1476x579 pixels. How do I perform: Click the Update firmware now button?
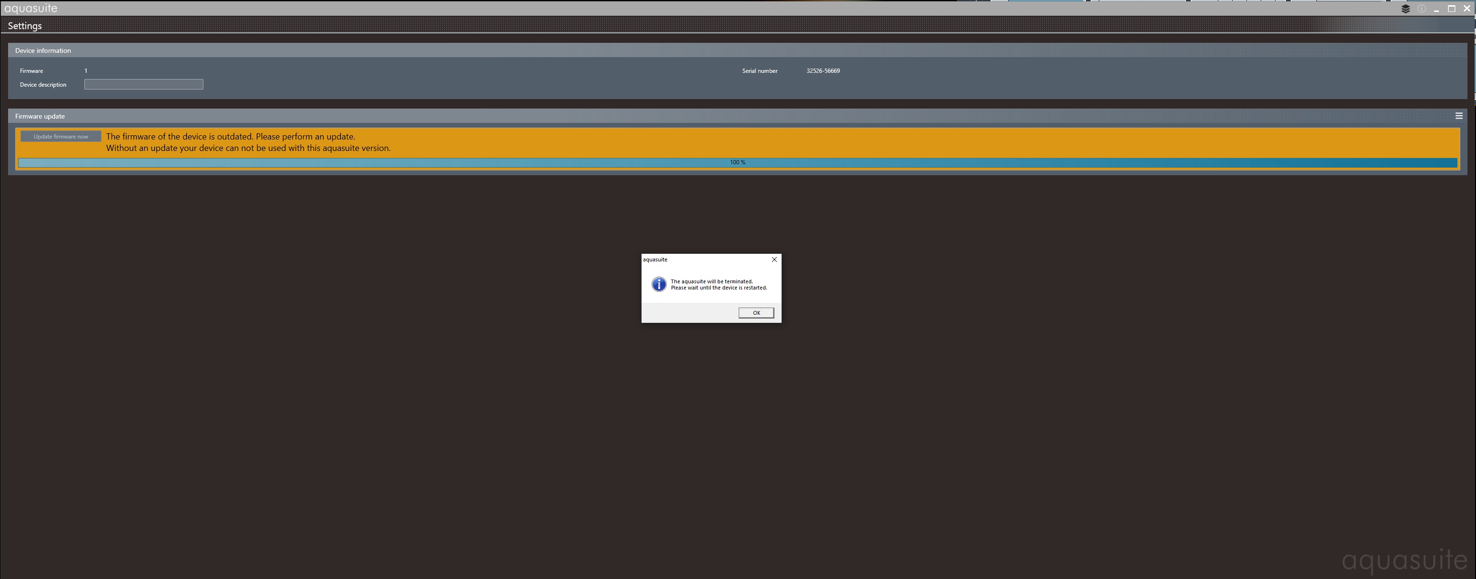coord(61,136)
